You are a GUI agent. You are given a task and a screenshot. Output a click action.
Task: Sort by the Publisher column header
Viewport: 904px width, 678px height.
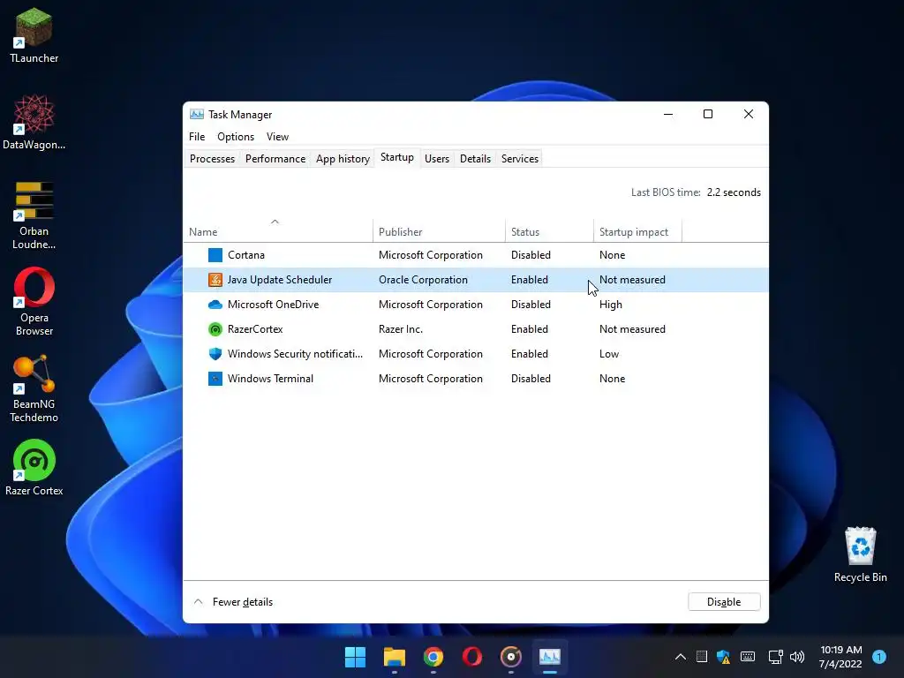tap(439, 232)
